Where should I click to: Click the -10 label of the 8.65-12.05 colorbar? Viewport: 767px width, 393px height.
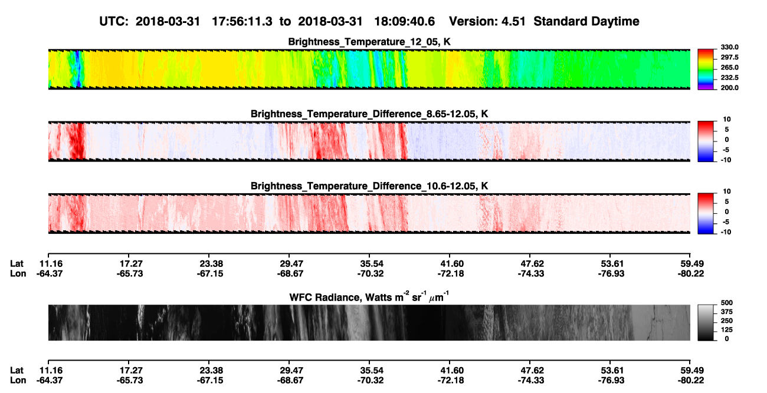pos(726,160)
